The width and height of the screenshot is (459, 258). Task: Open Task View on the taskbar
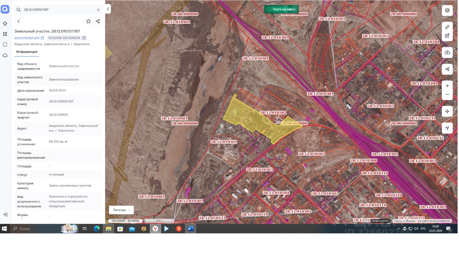click(85, 229)
